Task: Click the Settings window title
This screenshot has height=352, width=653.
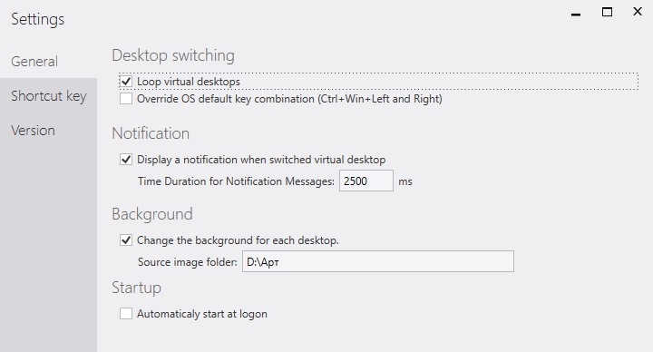Action: coord(38,19)
